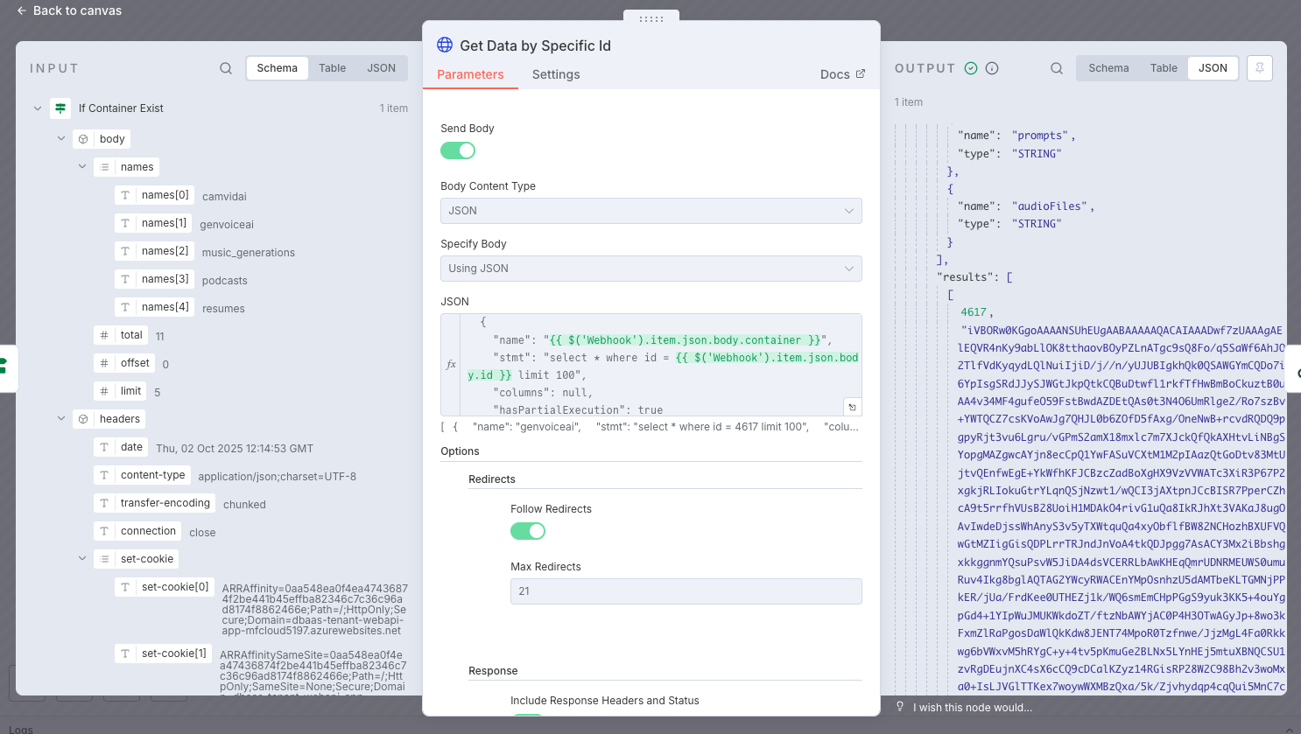Viewport: 1301px width, 734px height.
Task: Click the text type icon beside date
Action: [104, 447]
